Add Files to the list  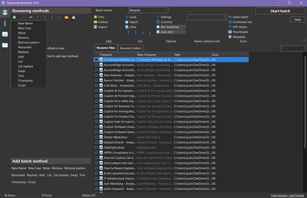coord(99,17)
